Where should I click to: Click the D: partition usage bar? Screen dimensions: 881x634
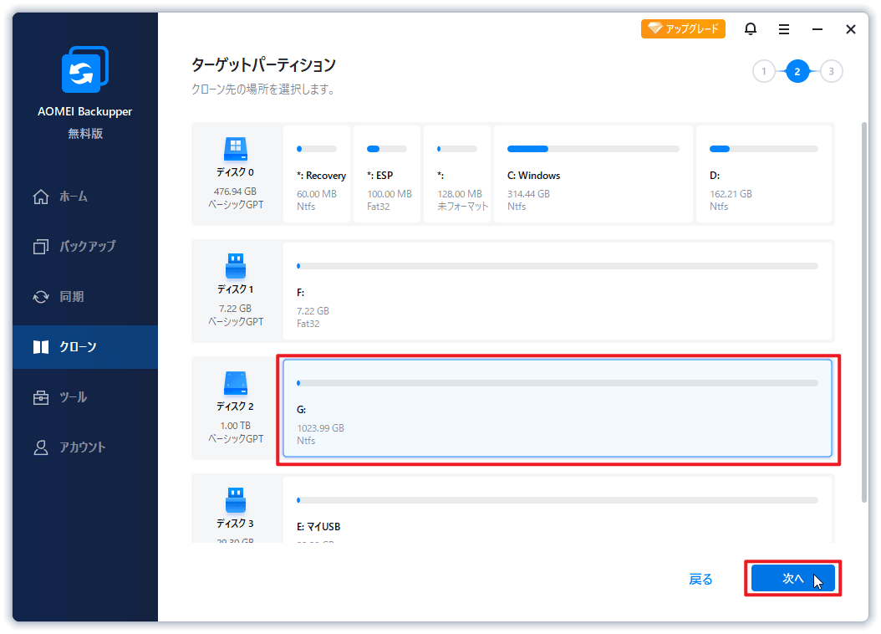pyautogui.click(x=764, y=149)
